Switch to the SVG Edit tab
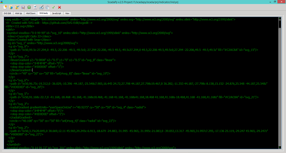This screenshot has width=286, height=153. point(8,13)
